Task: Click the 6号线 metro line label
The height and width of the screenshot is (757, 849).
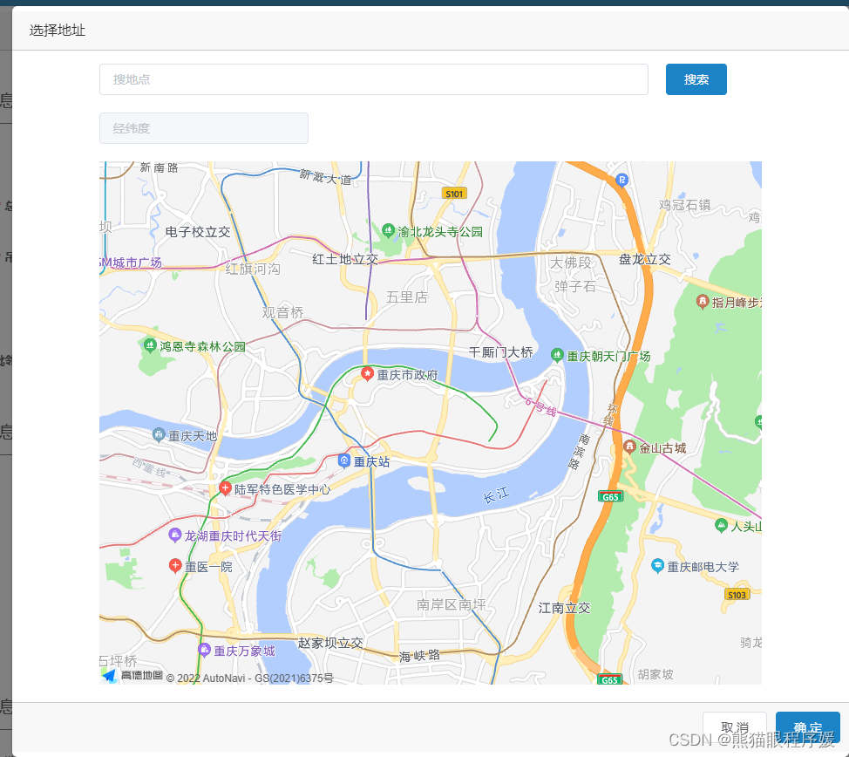Action: [540, 406]
